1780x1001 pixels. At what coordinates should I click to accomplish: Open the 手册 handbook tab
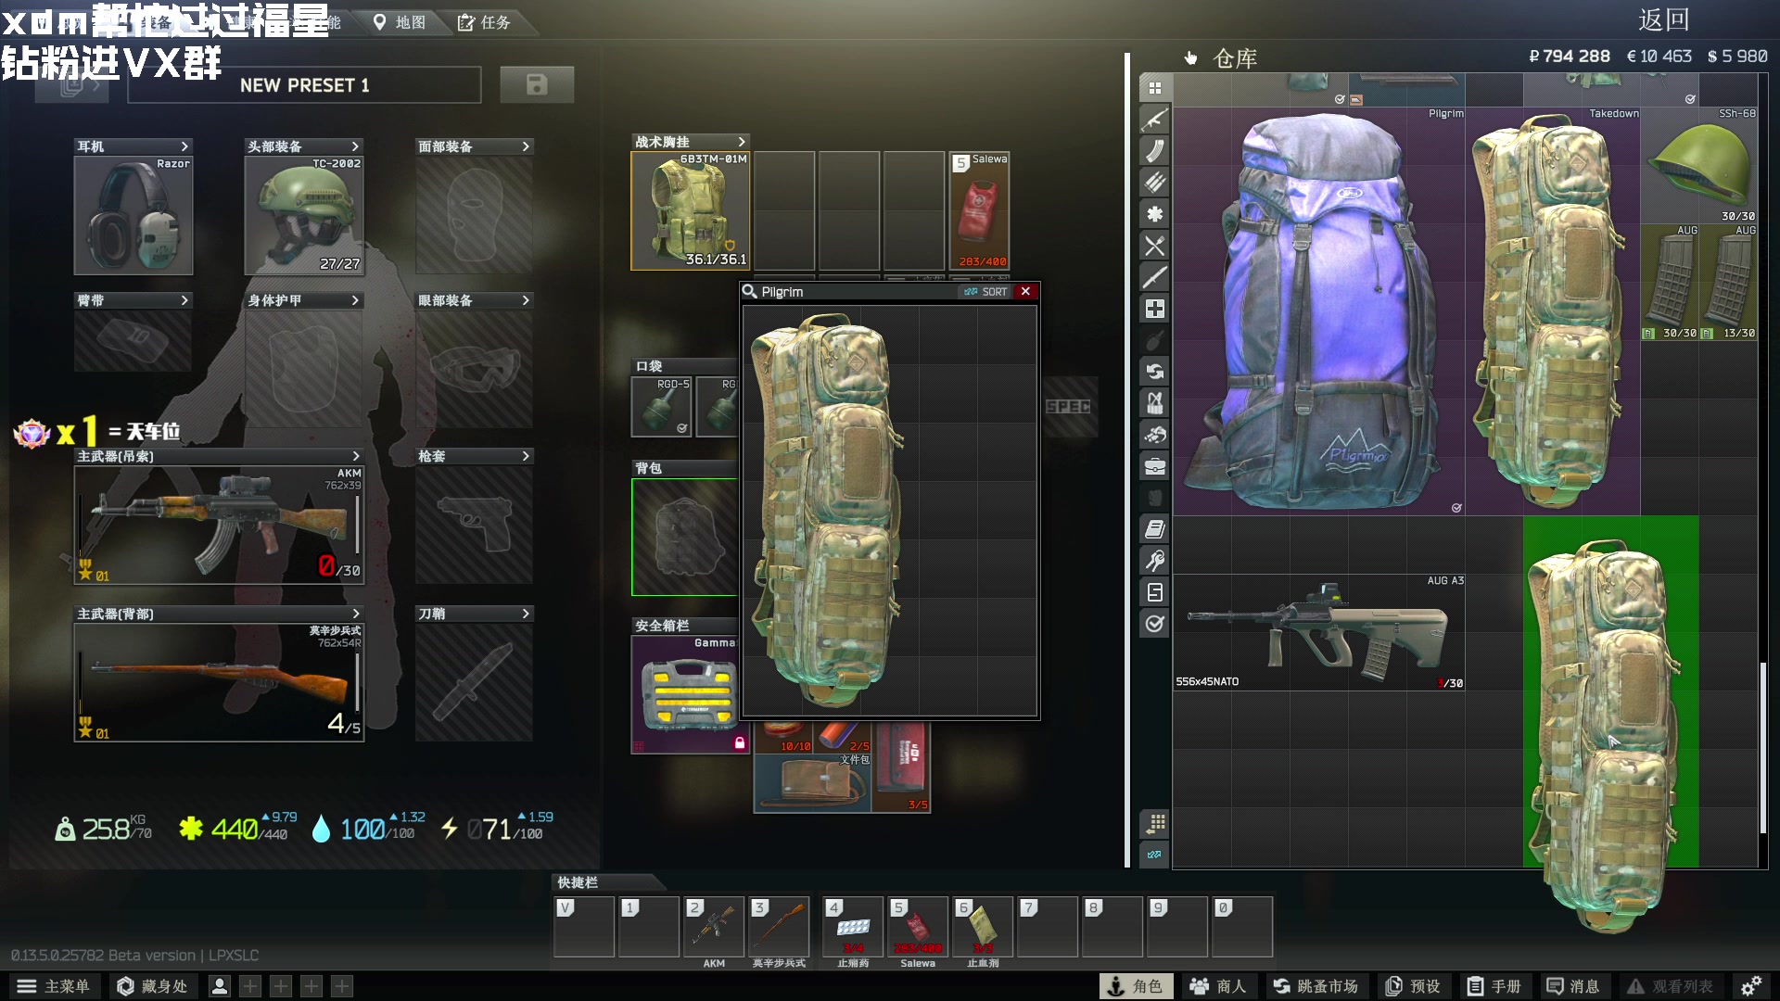coord(1494,986)
